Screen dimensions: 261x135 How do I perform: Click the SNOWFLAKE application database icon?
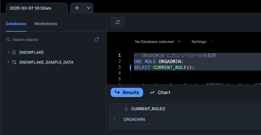14,52
